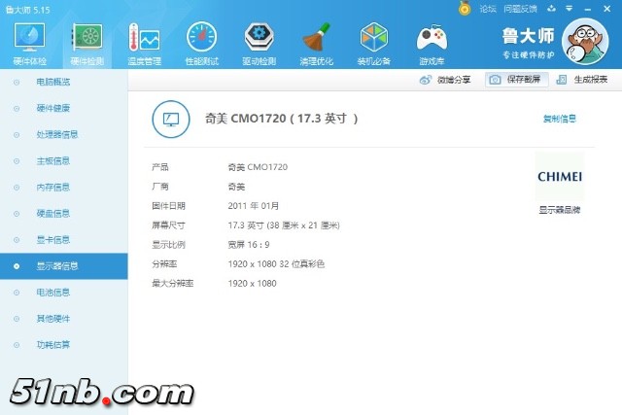Click the heading 奇美 CMO1720 (17.3 英寸)
This screenshot has width=622, height=415.
(x=281, y=119)
